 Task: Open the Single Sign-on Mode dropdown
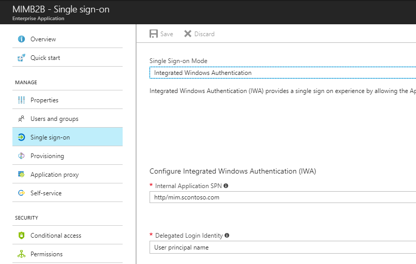[283, 72]
